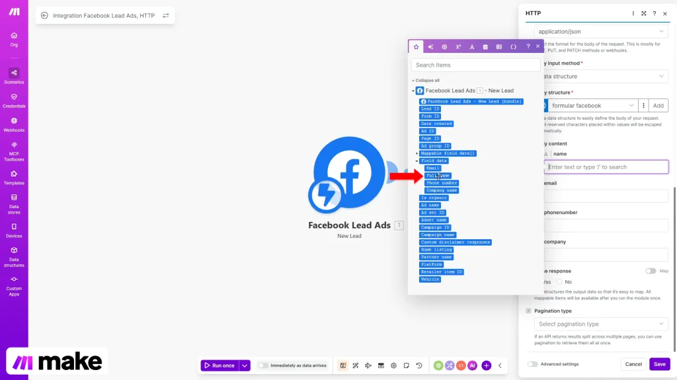Image resolution: width=677 pixels, height=380 pixels.
Task: Click the swap arrows icon beside the scenario title
Action: pos(166,16)
